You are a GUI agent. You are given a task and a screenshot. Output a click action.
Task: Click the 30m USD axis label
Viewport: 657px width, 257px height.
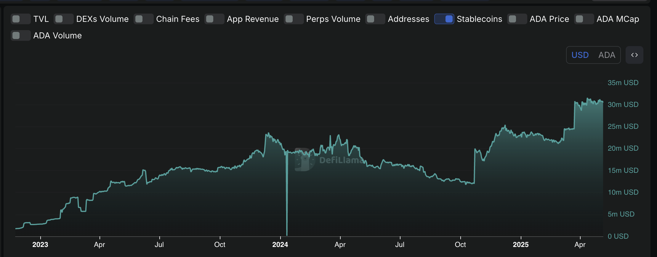(x=623, y=105)
